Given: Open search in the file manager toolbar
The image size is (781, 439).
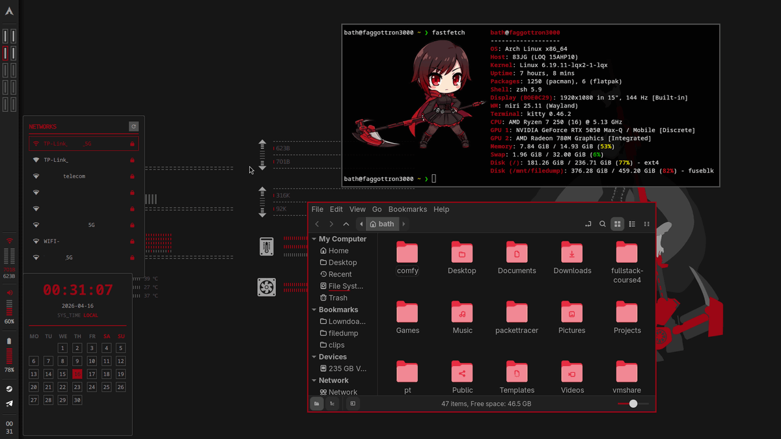Looking at the screenshot, I should pyautogui.click(x=603, y=224).
